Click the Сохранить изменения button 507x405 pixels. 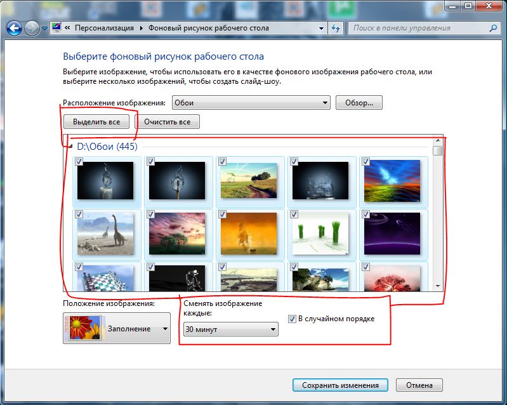340,385
